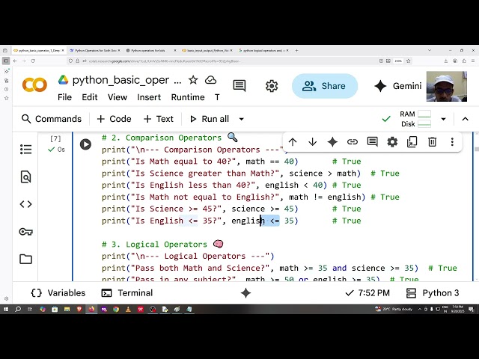The height and width of the screenshot is (359, 479).
Task: Open a new browser tab
Action: pos(296,50)
